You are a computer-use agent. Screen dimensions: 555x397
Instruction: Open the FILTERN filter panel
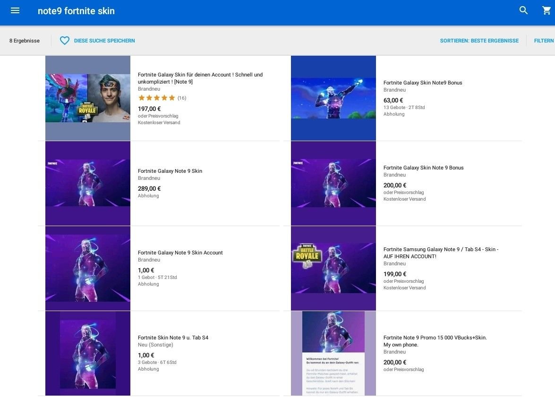click(x=544, y=41)
